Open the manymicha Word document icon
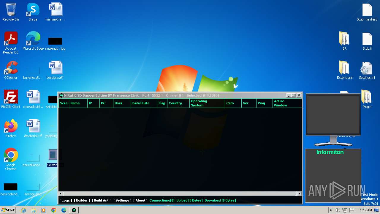 click(x=55, y=12)
